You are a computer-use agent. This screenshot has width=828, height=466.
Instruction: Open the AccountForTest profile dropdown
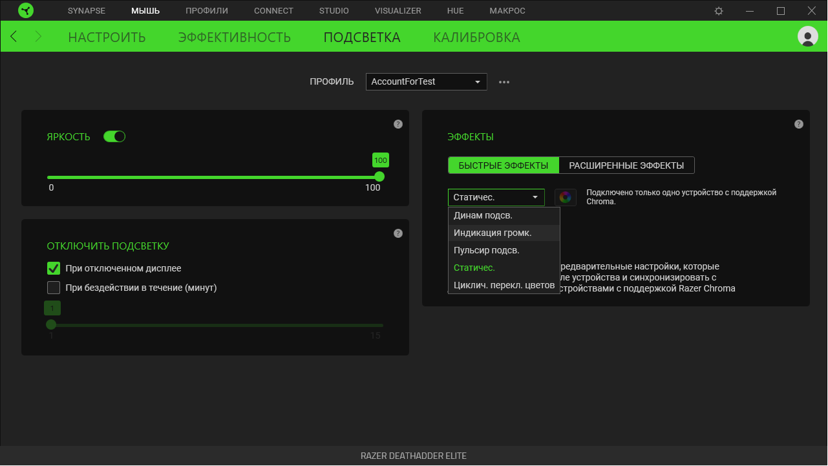427,81
